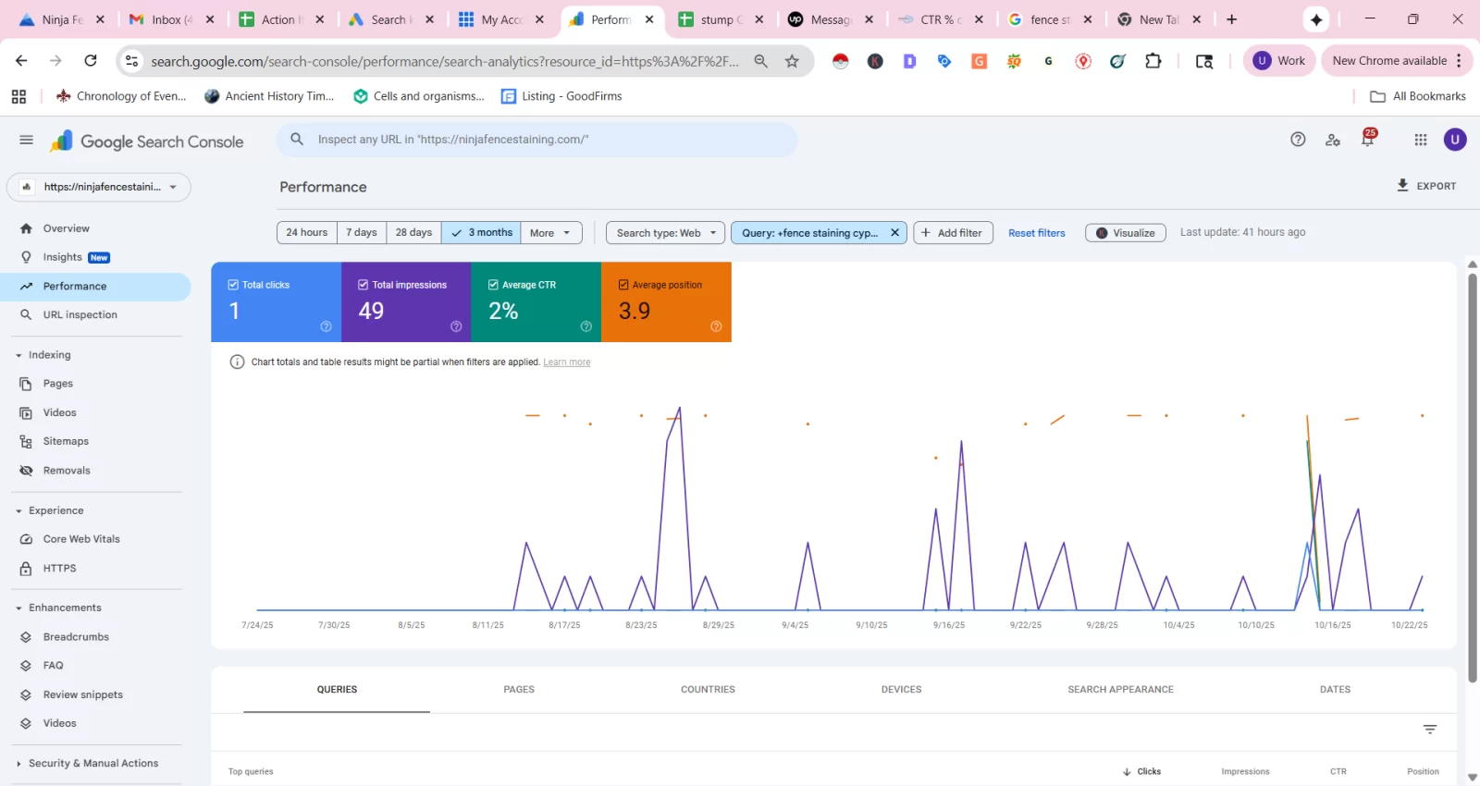The image size is (1480, 786).
Task: Click the Add filter button
Action: (x=953, y=233)
